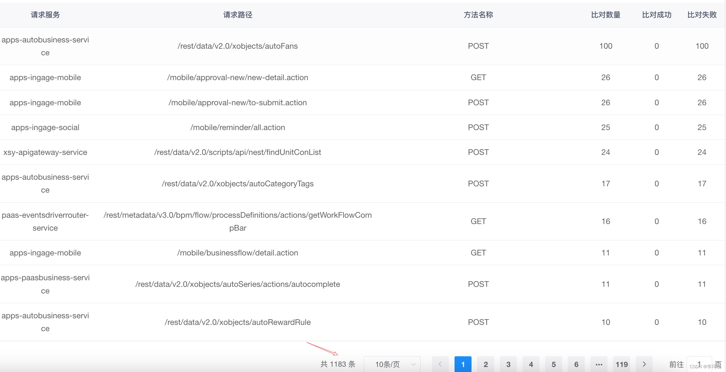Select the /mobile/reminder/all.action path cell
The height and width of the screenshot is (372, 726).
pyautogui.click(x=237, y=127)
